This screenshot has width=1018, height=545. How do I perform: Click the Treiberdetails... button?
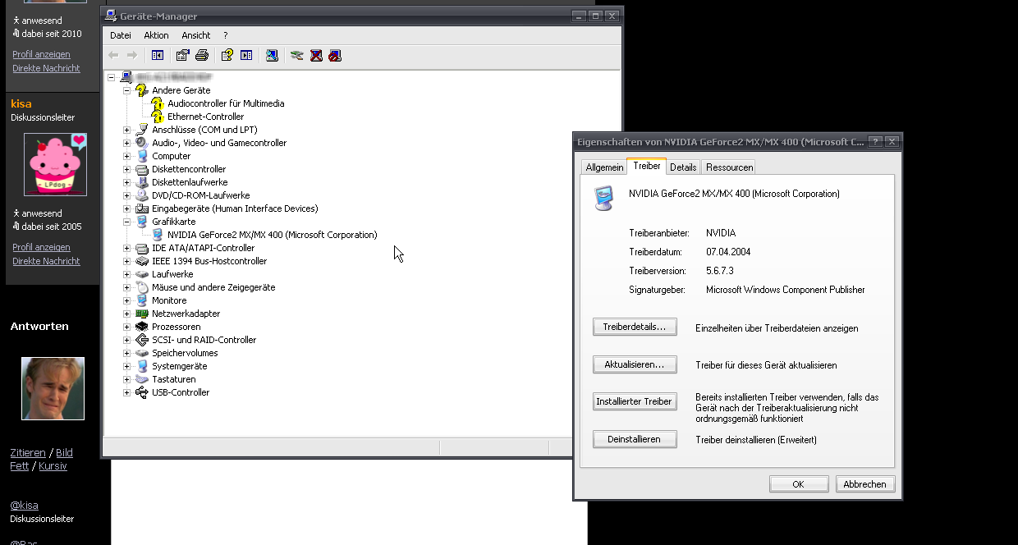coord(635,327)
